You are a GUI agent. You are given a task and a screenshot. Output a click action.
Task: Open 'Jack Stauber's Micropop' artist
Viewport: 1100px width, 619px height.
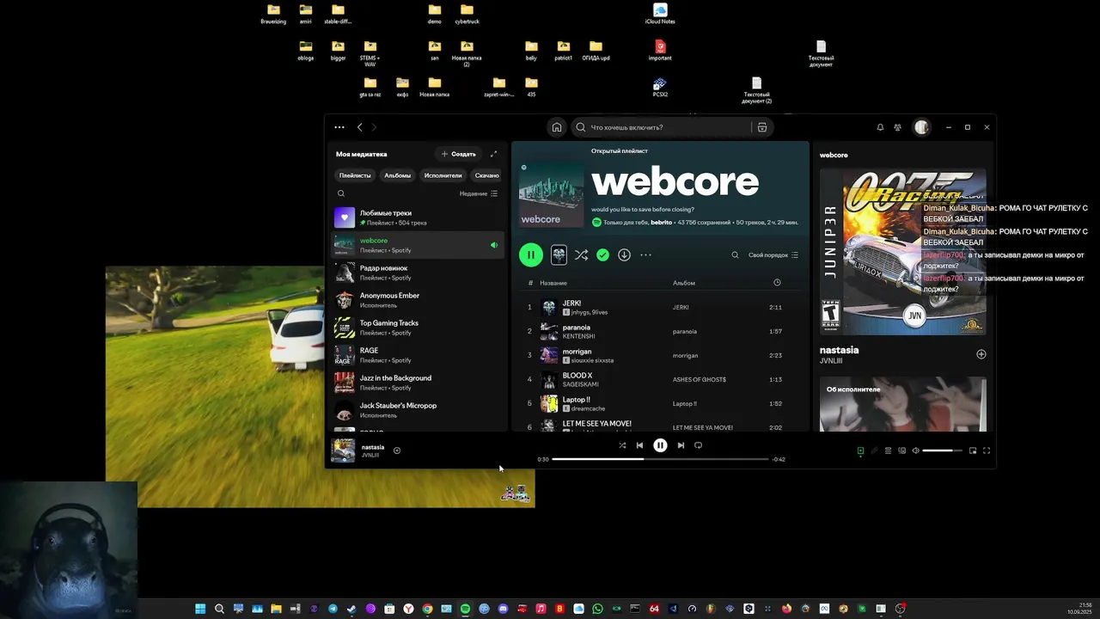coord(417,410)
